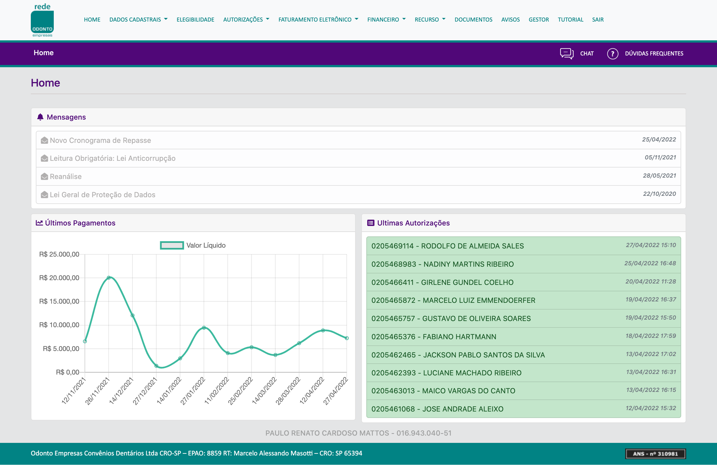
Task: Toggle the Valor Líquido legend swatch
Action: (172, 245)
